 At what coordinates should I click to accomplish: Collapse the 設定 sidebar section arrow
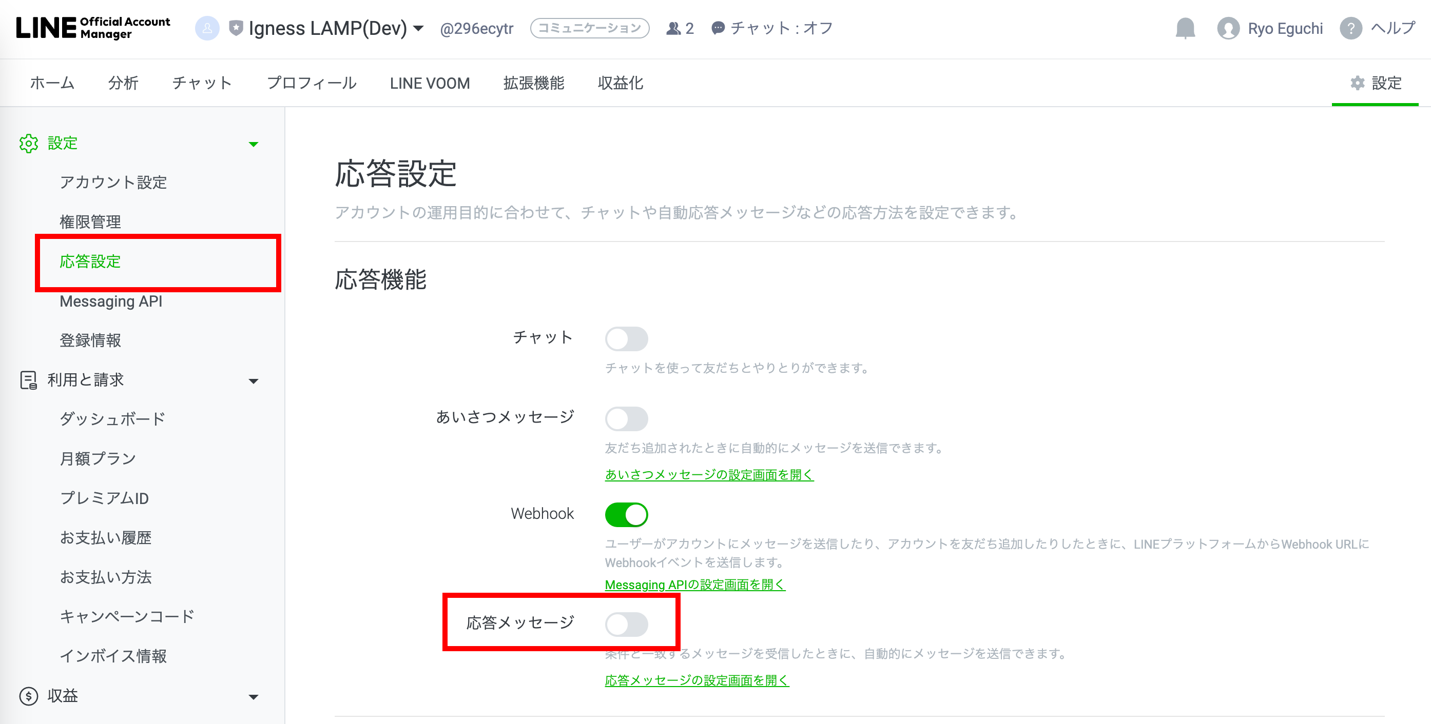tap(254, 144)
